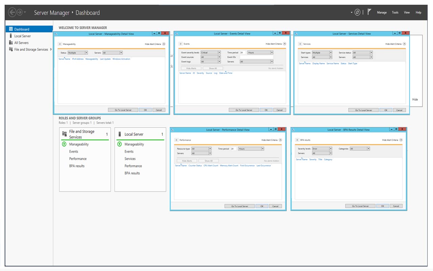433x271 pixels.
Task: Open BPA results link in File and Storage tile
Action: point(77,166)
